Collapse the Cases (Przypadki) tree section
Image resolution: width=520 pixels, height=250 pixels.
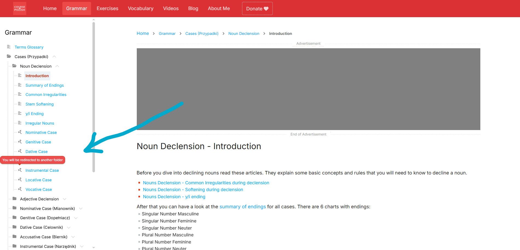[x=54, y=56]
